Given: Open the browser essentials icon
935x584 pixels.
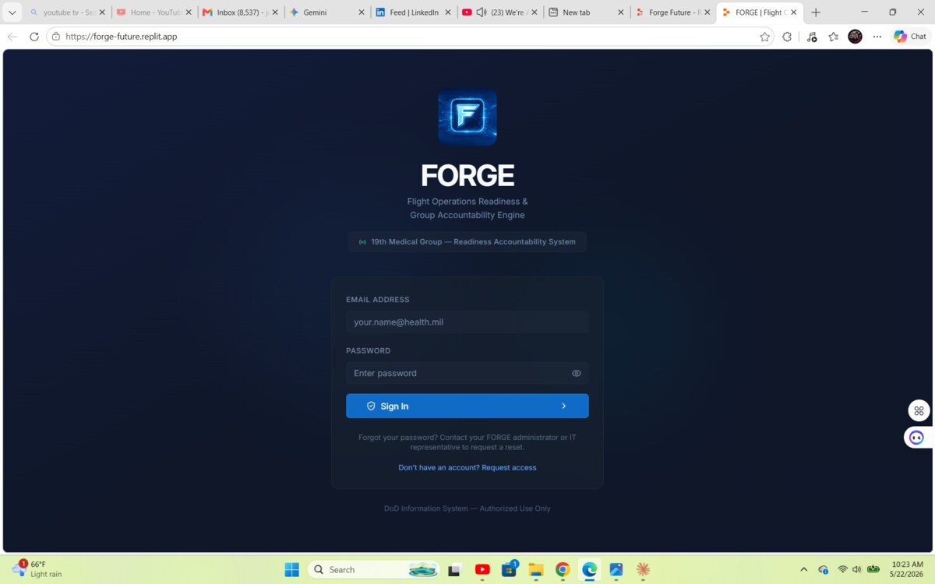Looking at the screenshot, I should coord(811,37).
